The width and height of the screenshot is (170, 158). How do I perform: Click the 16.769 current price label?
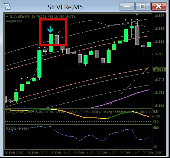click(x=159, y=69)
